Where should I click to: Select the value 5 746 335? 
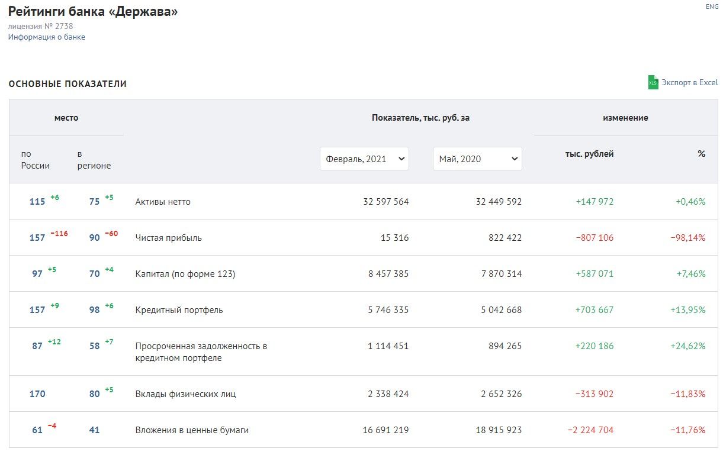coord(388,310)
